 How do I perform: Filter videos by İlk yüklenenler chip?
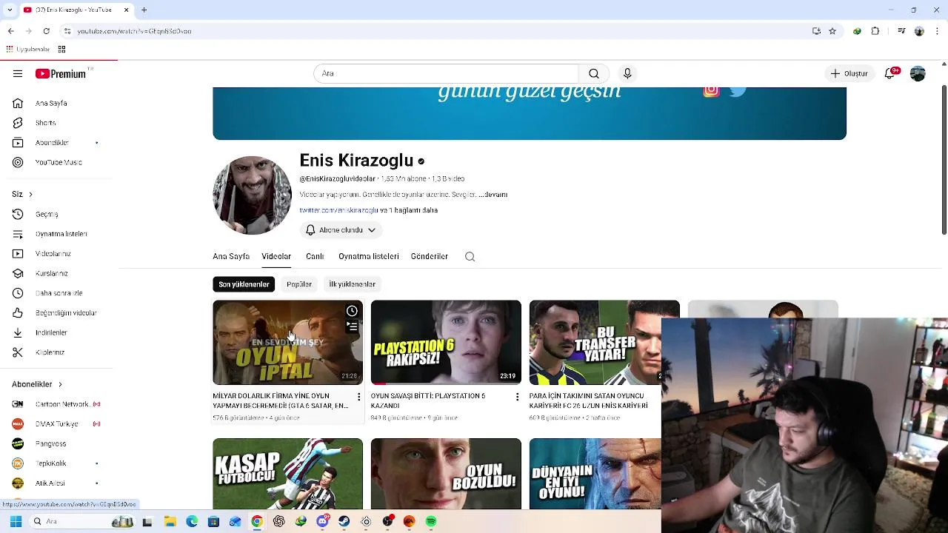[352, 284]
